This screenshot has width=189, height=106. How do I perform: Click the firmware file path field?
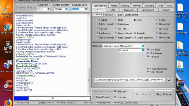(x=129, y=80)
